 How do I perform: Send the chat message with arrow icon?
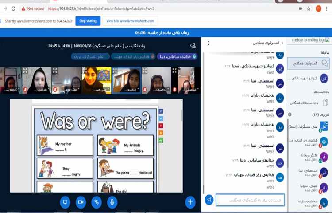tap(209, 200)
